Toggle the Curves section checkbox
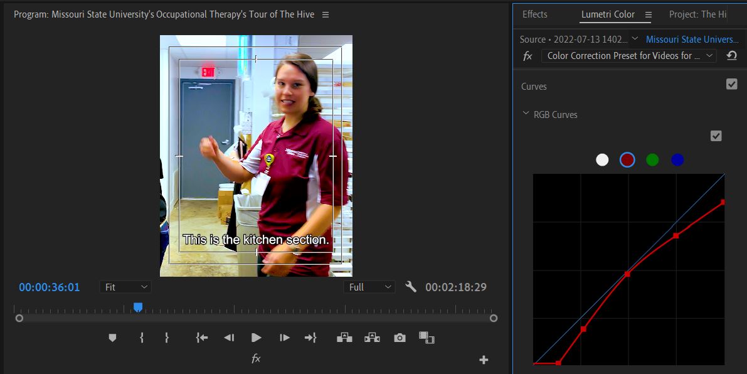The image size is (747, 374). pyautogui.click(x=732, y=84)
